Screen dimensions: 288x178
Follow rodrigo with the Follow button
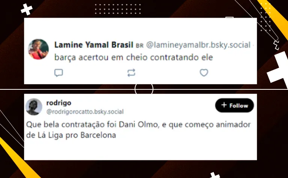234,106
